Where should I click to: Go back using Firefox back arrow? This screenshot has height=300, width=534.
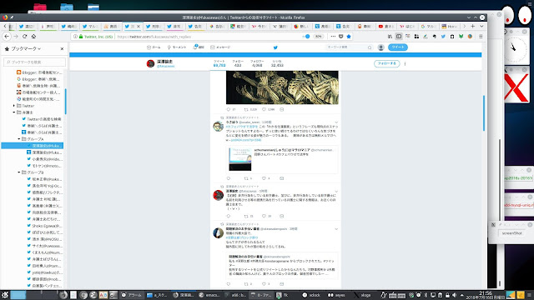pyautogui.click(x=7, y=37)
